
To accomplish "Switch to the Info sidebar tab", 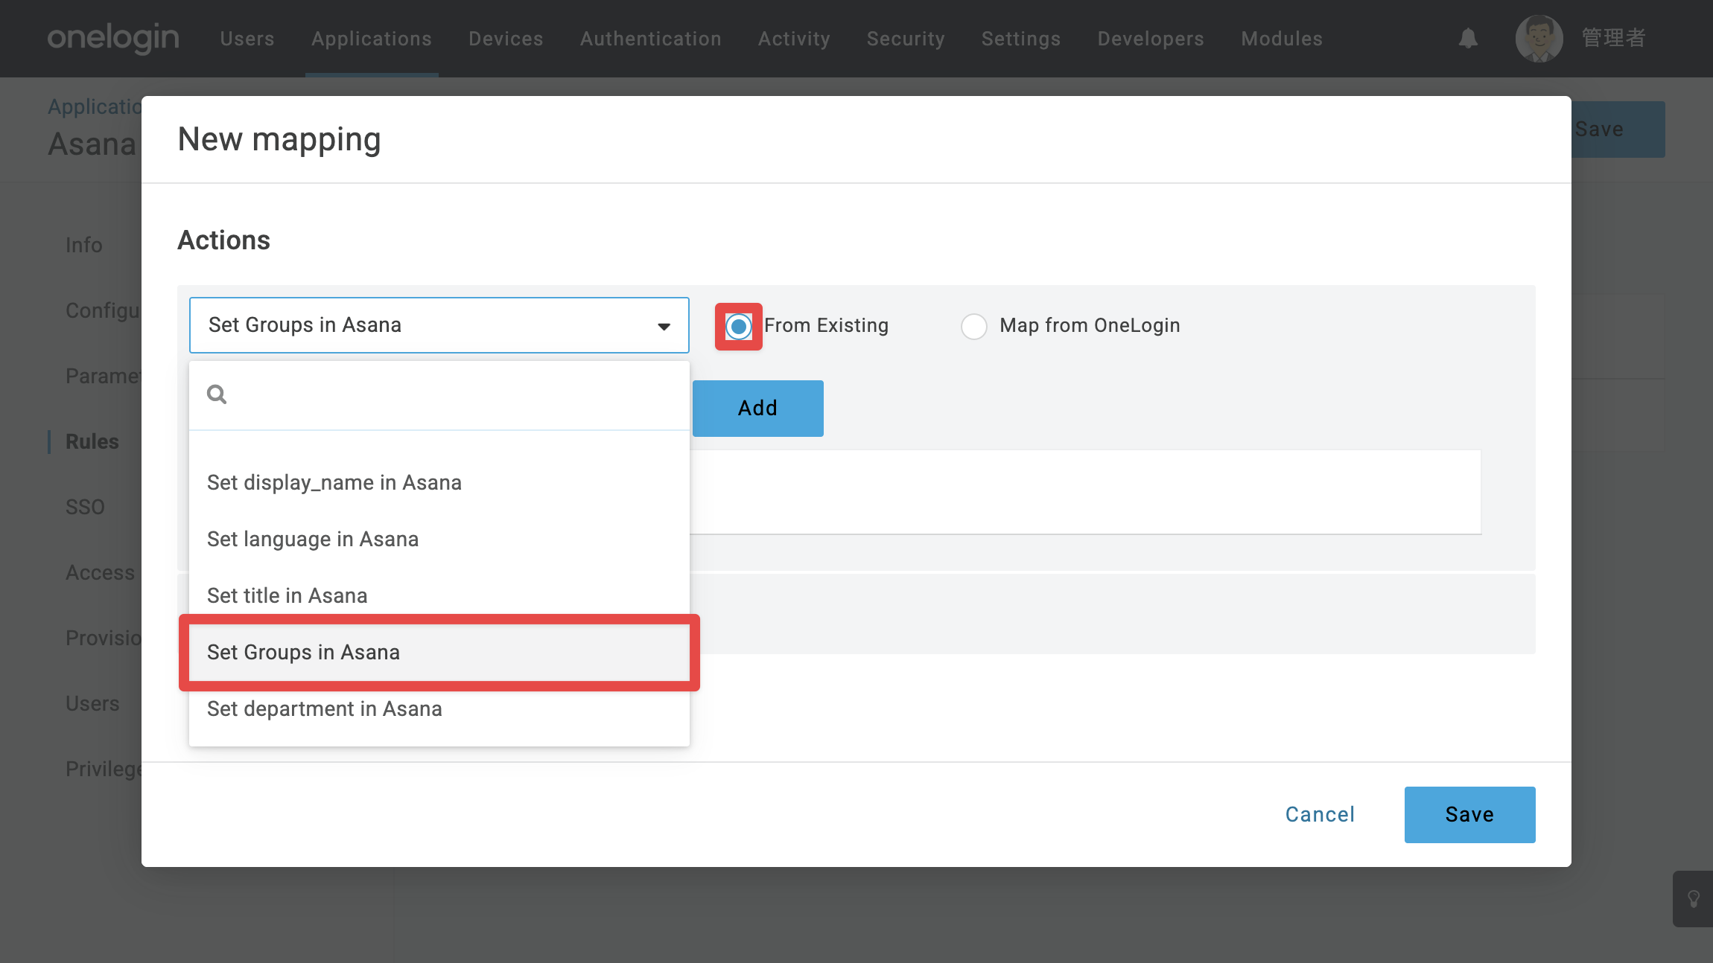I will pos(84,245).
